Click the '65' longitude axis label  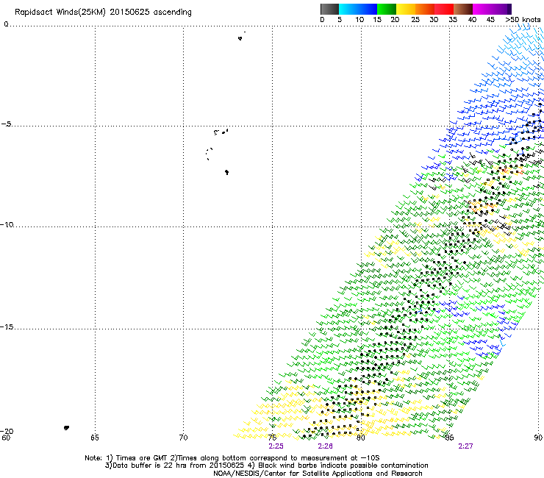pos(95,438)
